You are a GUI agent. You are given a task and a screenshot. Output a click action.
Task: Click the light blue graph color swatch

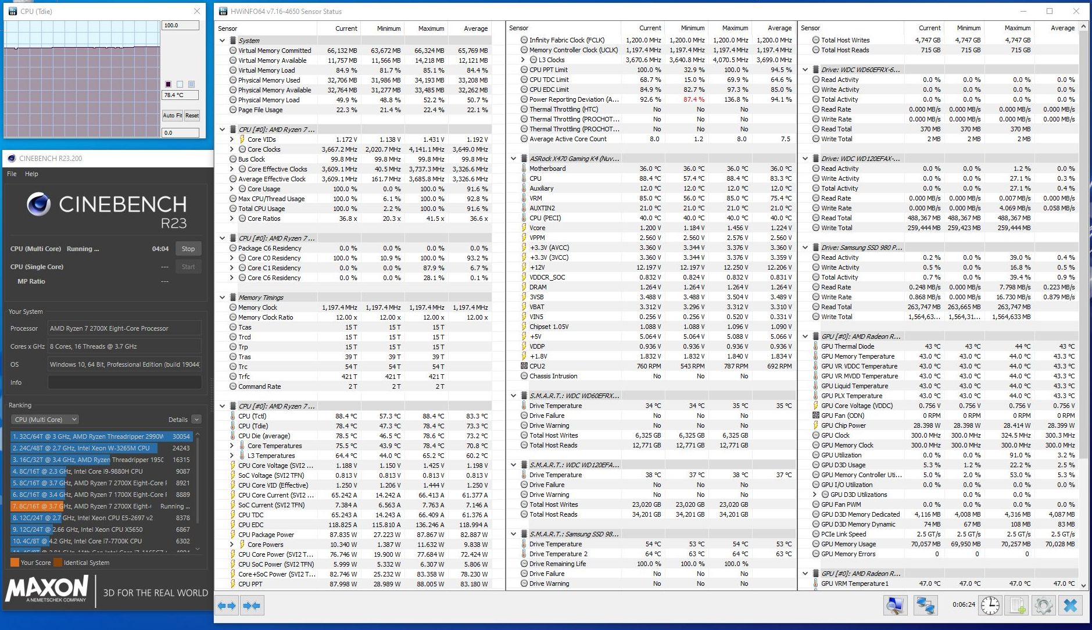191,84
